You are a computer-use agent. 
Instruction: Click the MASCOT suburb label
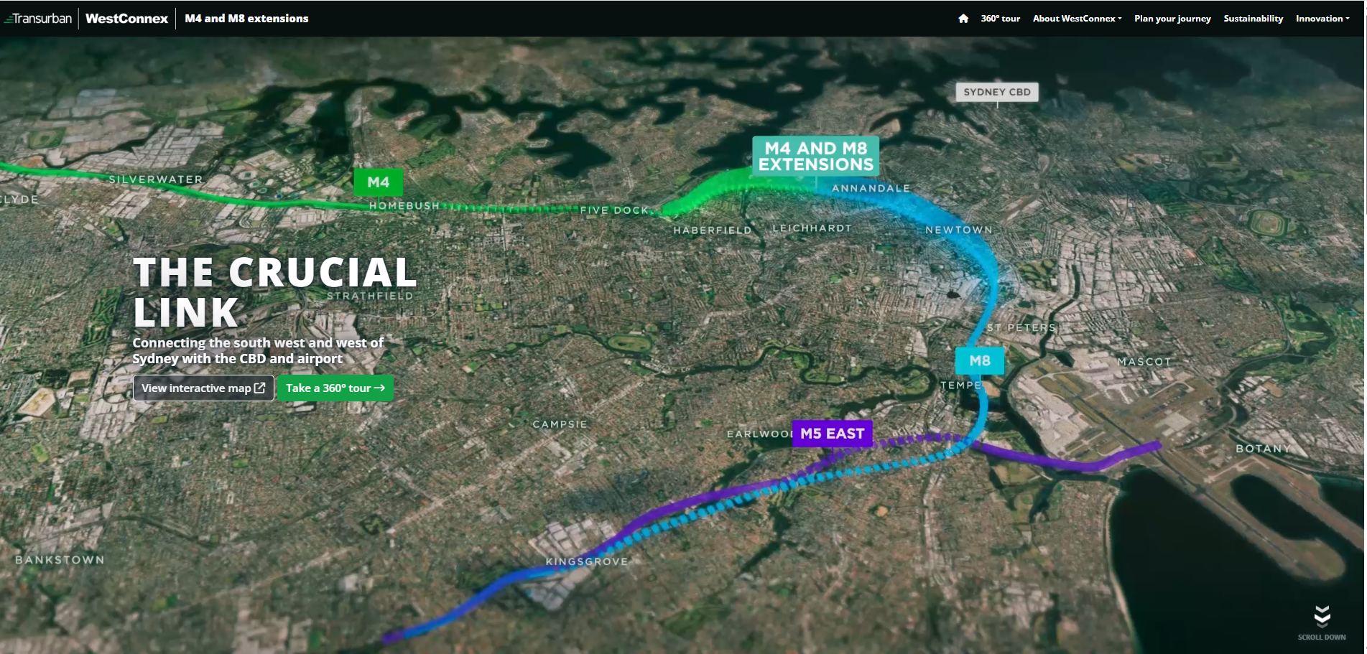pyautogui.click(x=1144, y=362)
